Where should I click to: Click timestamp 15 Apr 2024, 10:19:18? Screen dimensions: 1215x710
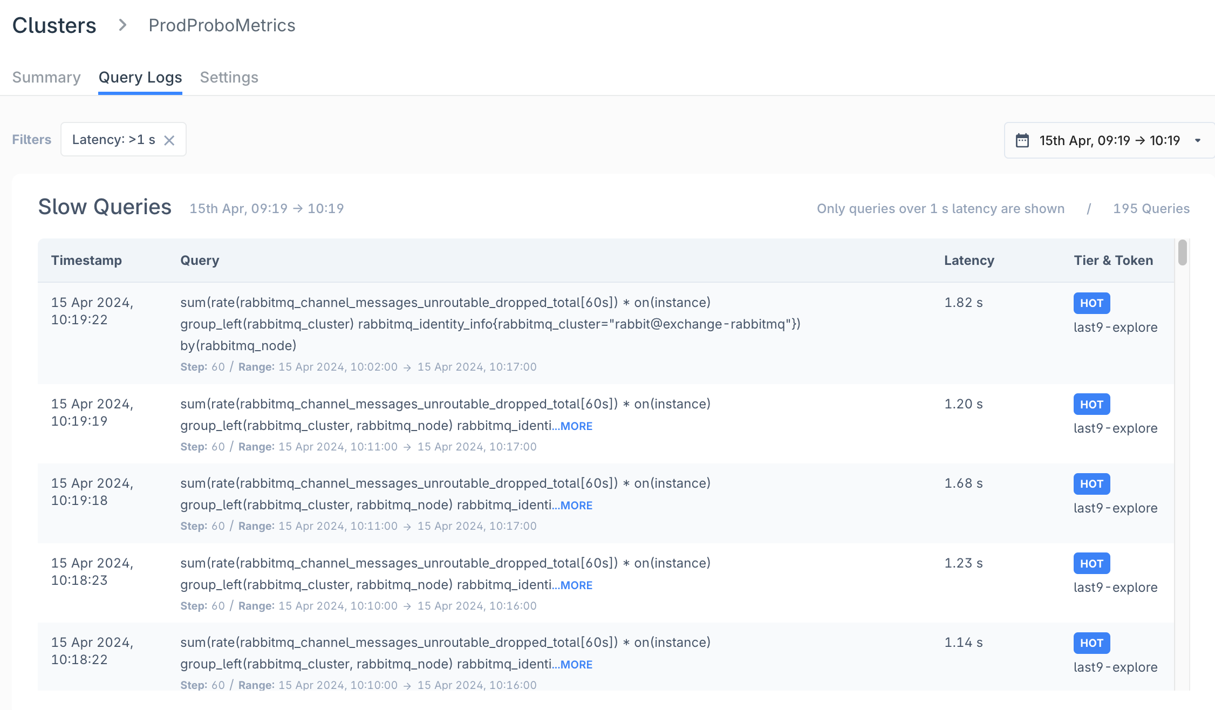click(92, 492)
